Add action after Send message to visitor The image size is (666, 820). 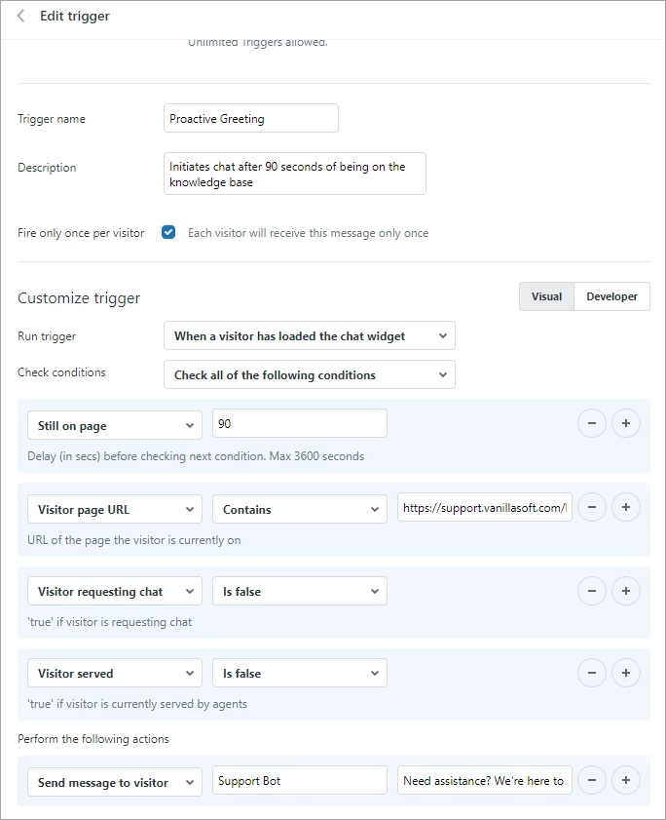coord(625,780)
